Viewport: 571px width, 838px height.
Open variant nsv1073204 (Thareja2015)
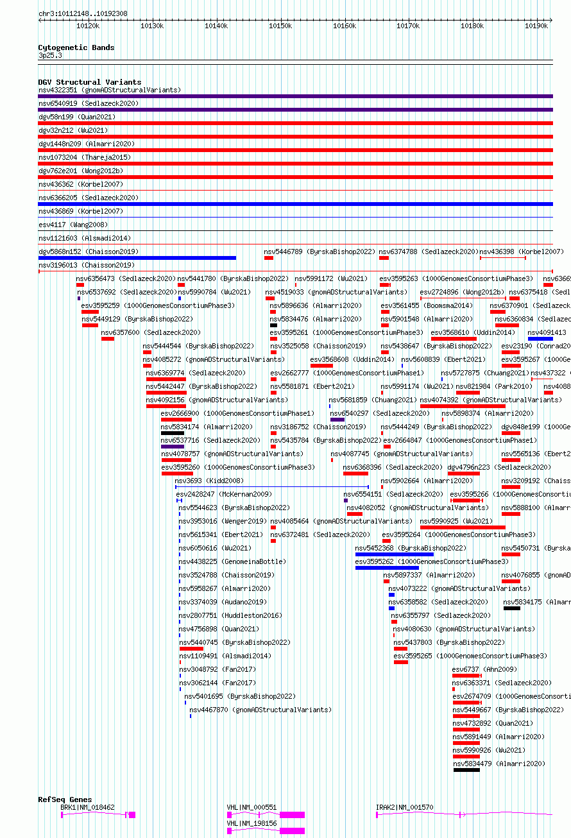[x=83, y=158]
